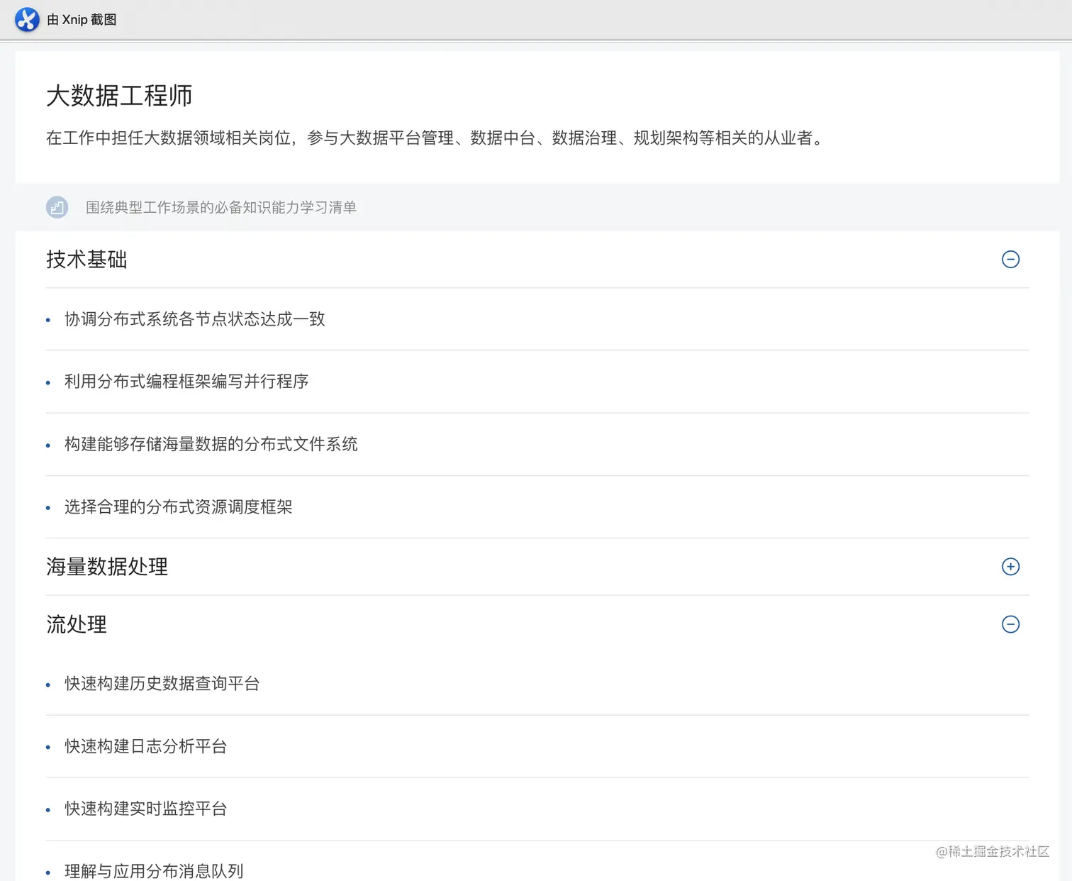
Task: Collapse the 技术基础 section
Action: tap(1010, 260)
